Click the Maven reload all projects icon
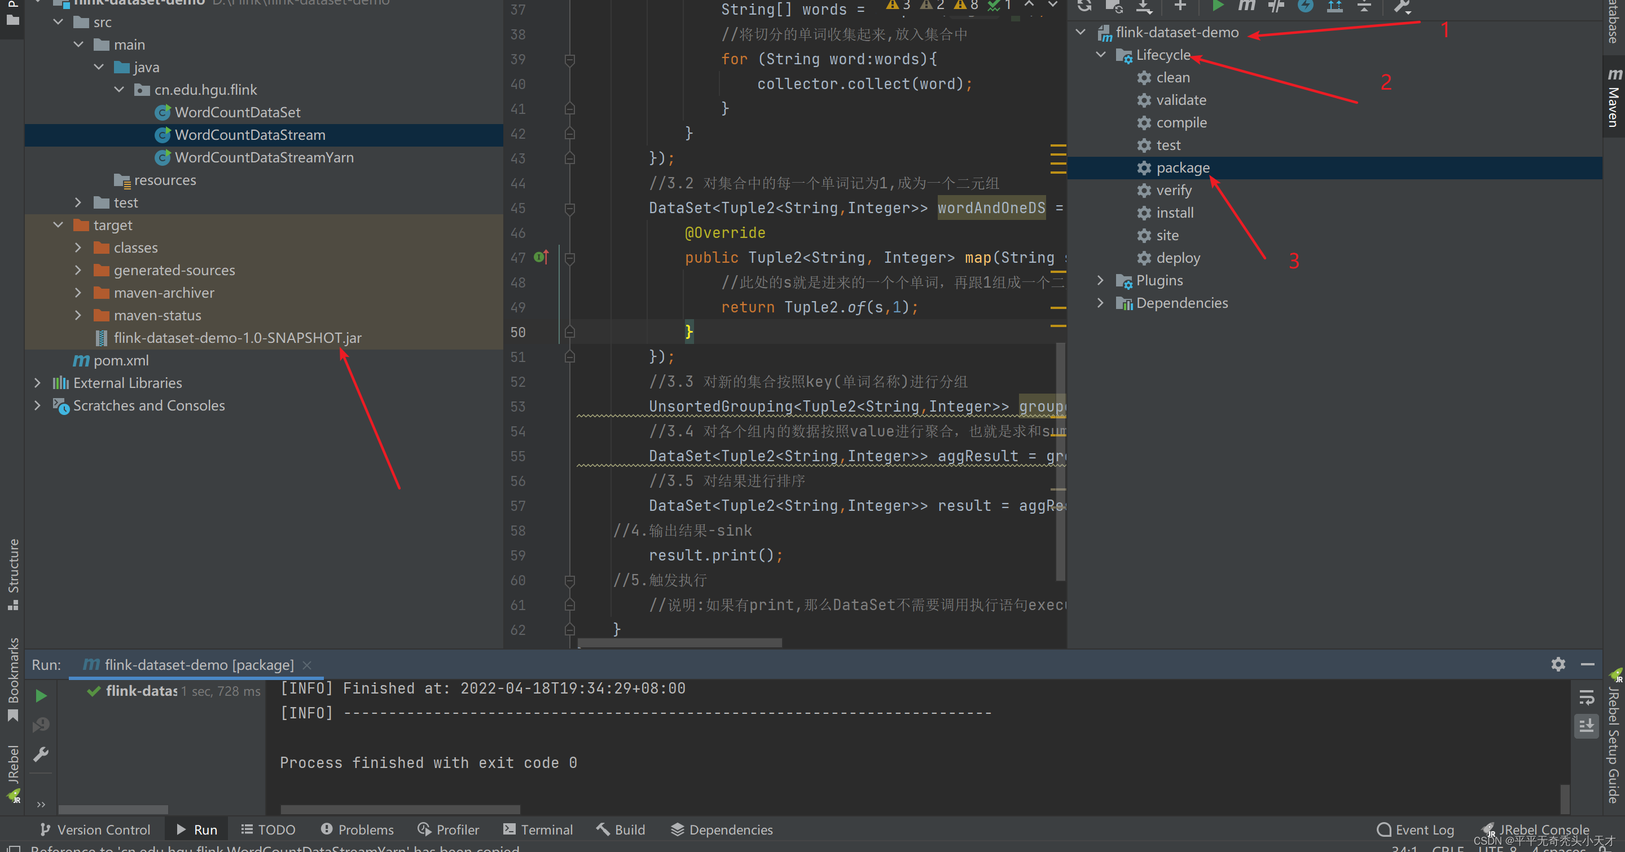 tap(1084, 6)
